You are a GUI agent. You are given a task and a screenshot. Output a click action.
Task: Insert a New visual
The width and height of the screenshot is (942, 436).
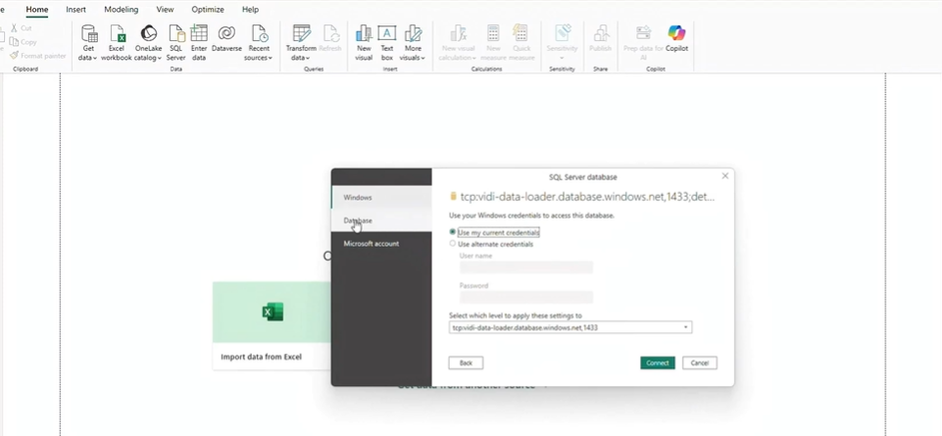364,43
